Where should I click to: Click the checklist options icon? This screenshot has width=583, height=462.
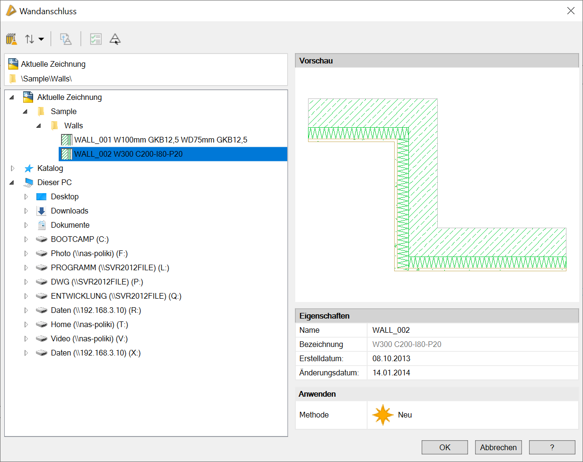point(96,39)
